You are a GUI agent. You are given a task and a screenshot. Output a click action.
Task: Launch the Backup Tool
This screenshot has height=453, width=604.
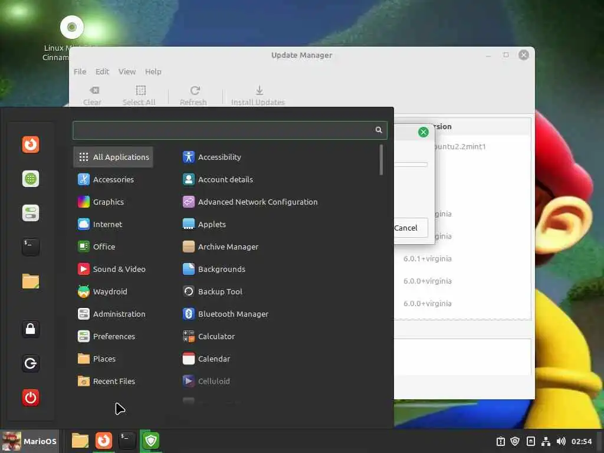(212, 291)
